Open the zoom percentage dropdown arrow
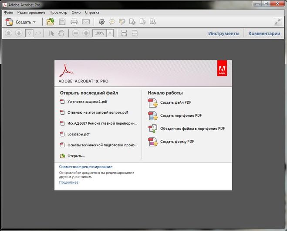 point(110,33)
